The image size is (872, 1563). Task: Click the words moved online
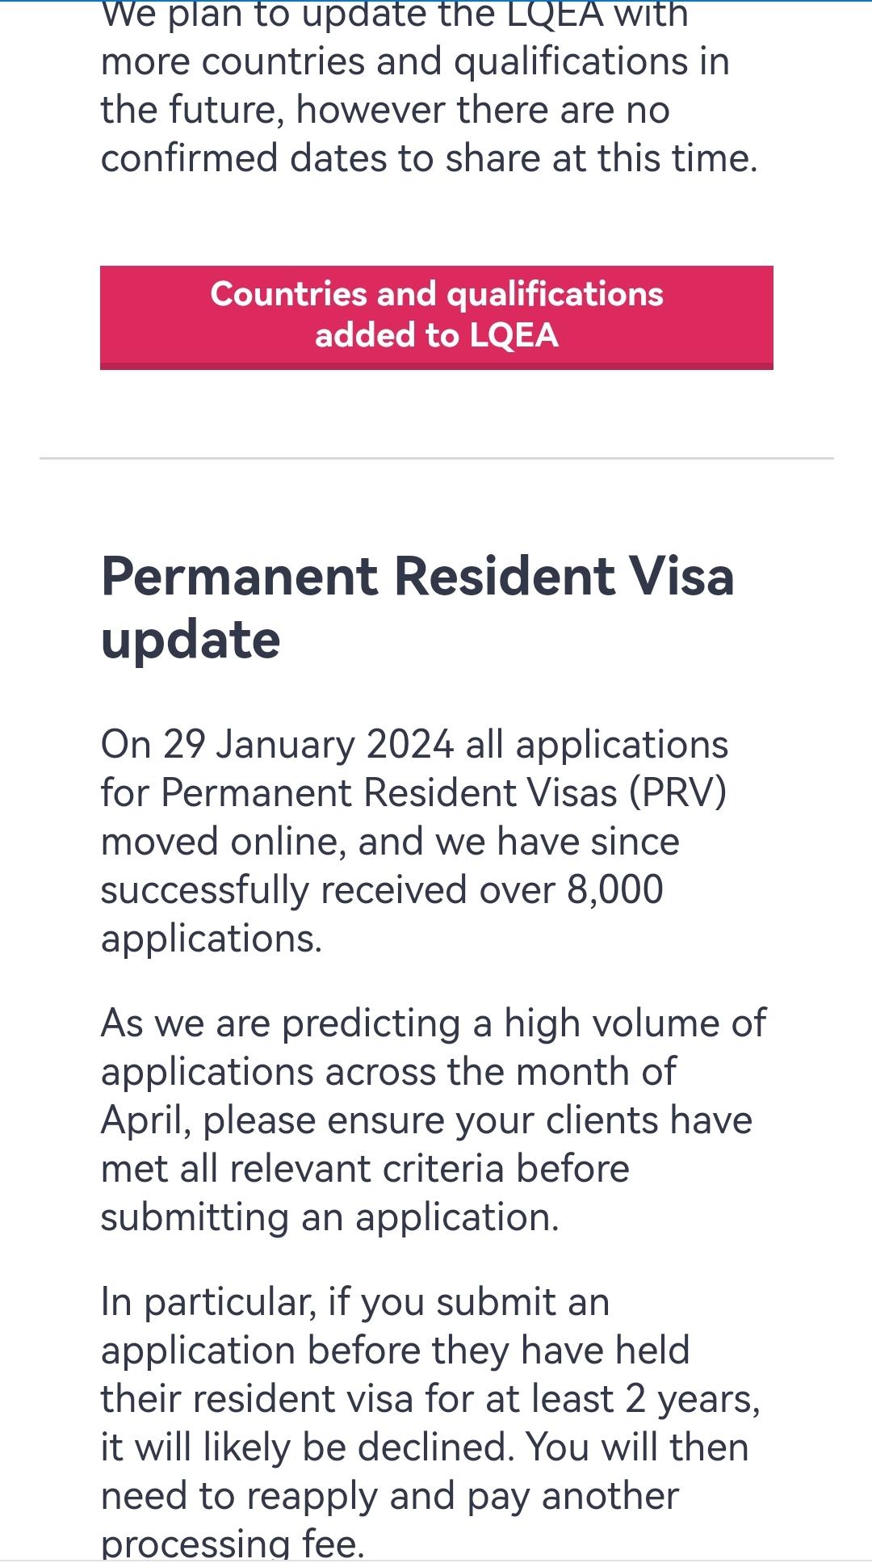click(223, 842)
